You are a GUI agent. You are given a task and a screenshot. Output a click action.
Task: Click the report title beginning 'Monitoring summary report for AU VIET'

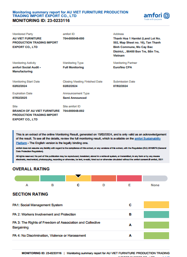coord(70,14)
